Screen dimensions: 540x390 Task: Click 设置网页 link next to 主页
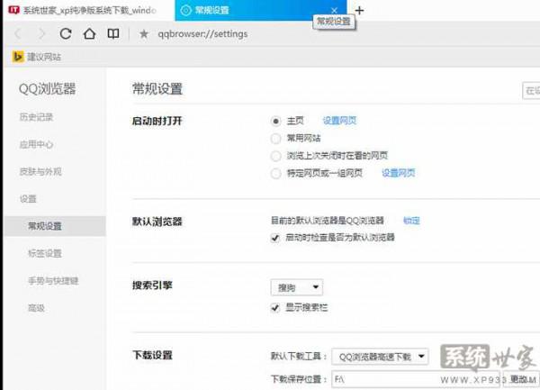pyautogui.click(x=339, y=121)
